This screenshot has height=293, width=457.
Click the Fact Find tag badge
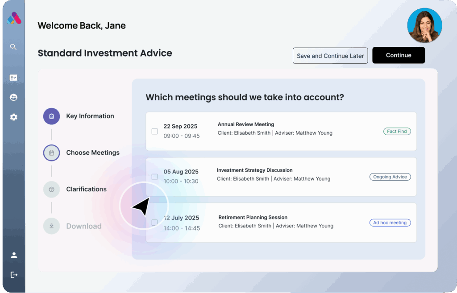(397, 132)
